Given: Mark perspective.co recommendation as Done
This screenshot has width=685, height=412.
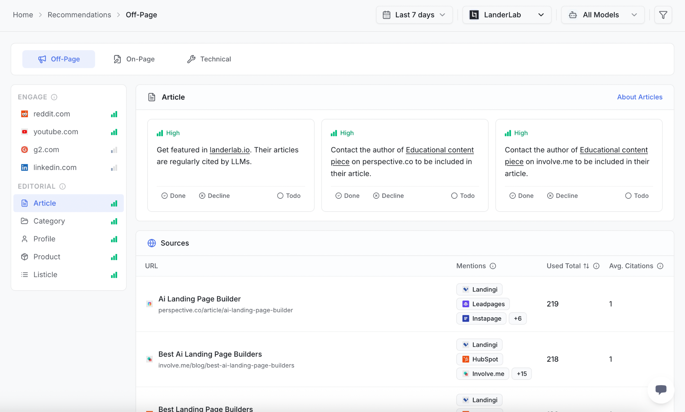Looking at the screenshot, I should click(348, 196).
